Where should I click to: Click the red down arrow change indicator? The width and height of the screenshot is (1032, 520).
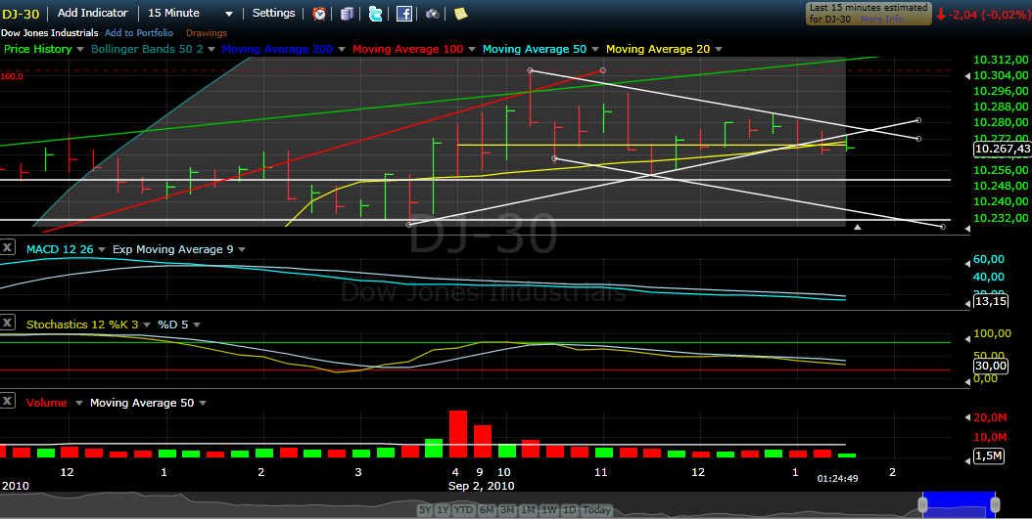(941, 14)
